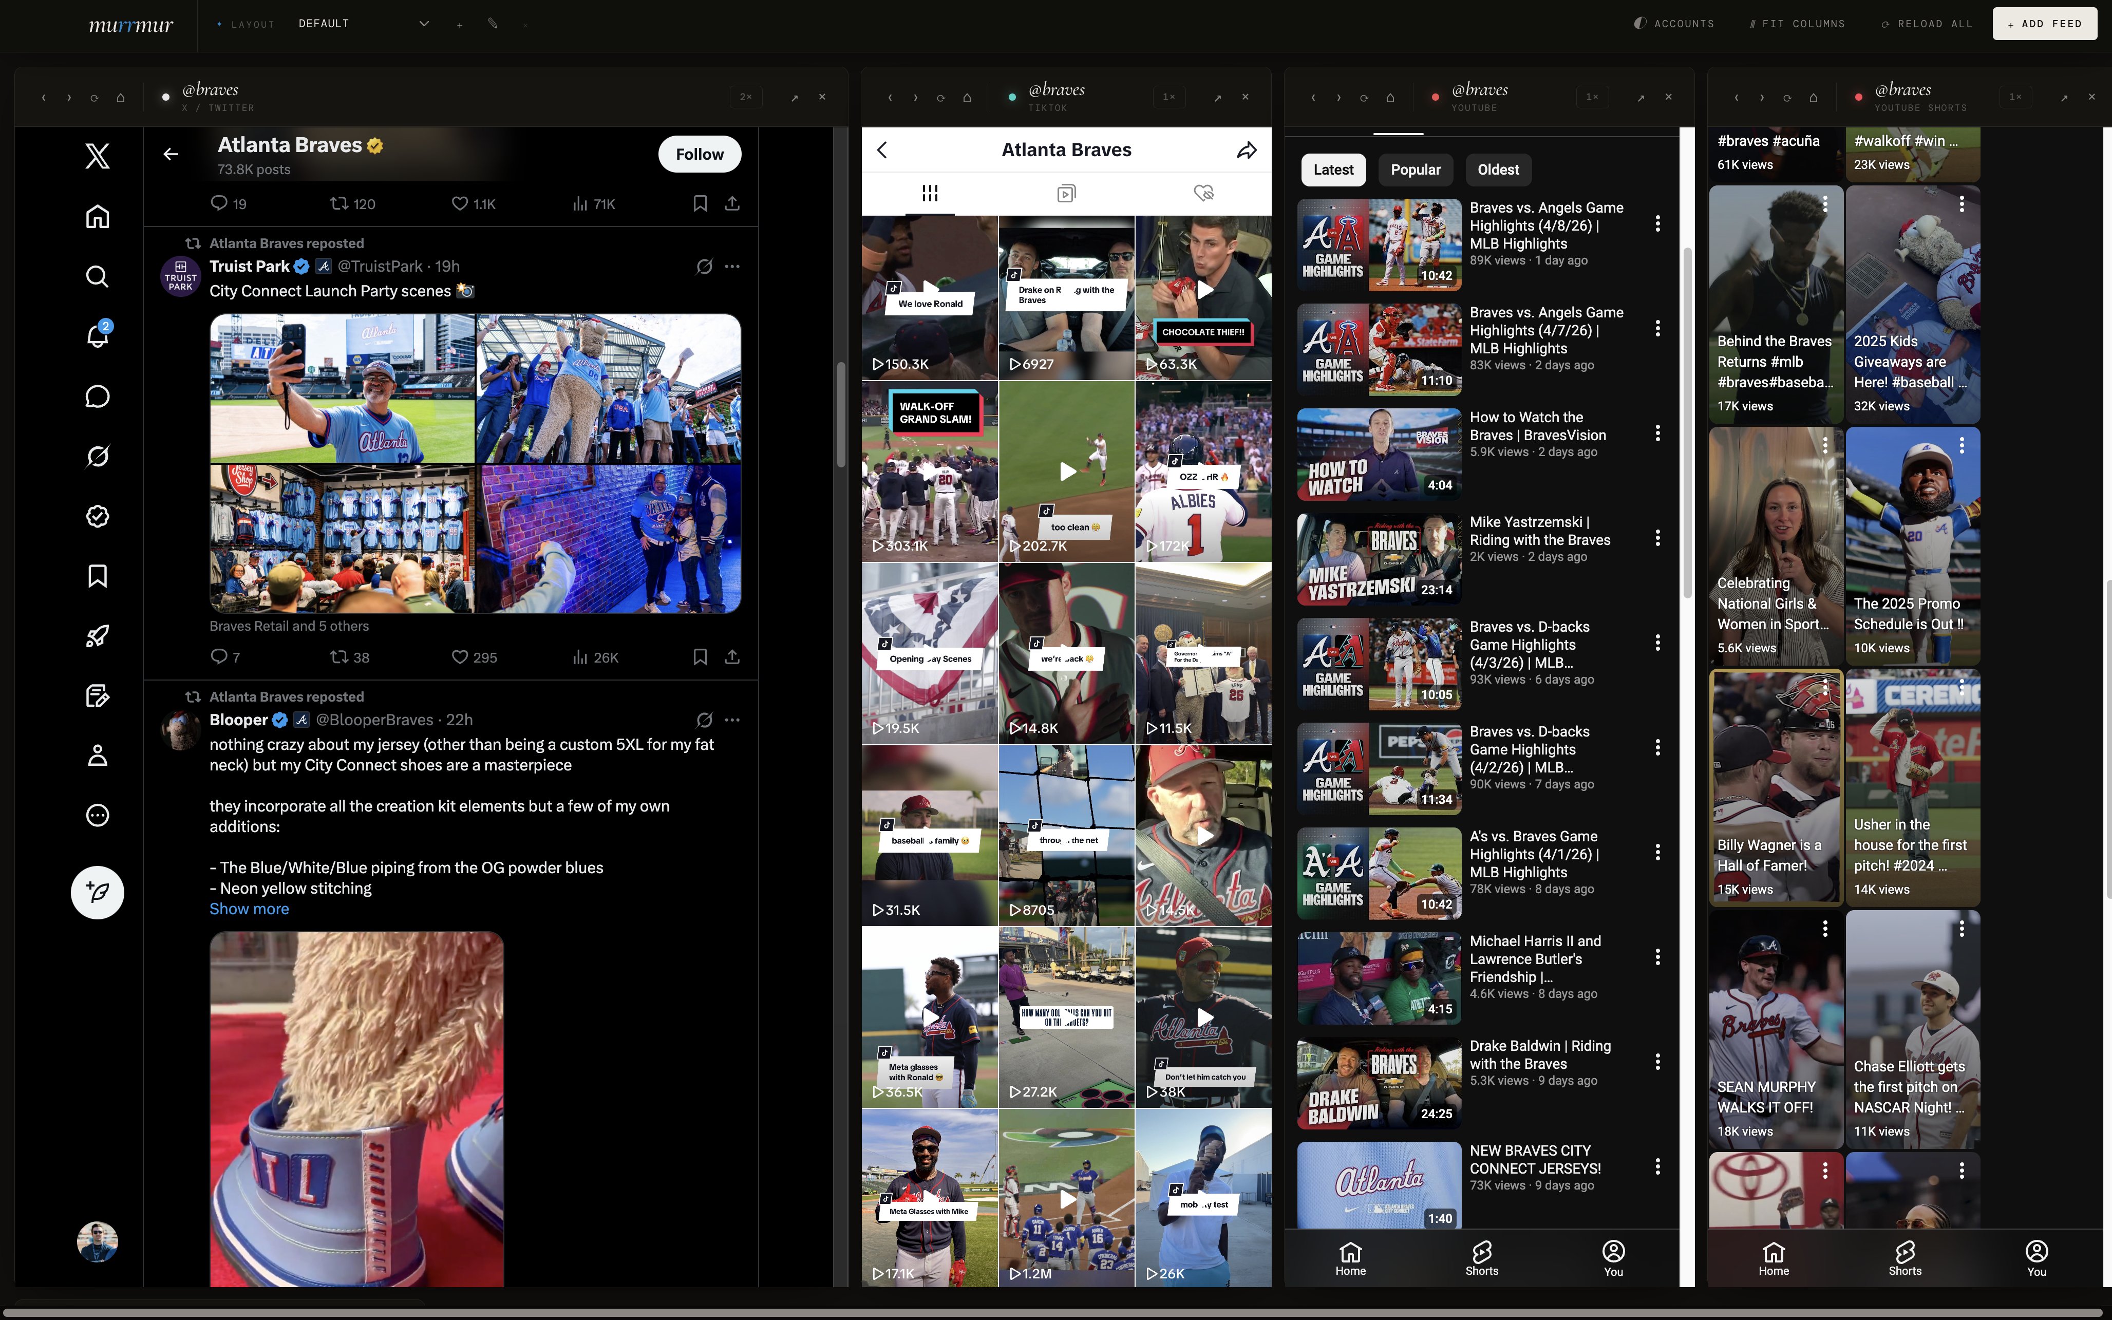Toggle 1× zoom on TikTok column
Image resolution: width=2112 pixels, height=1320 pixels.
[x=1170, y=97]
